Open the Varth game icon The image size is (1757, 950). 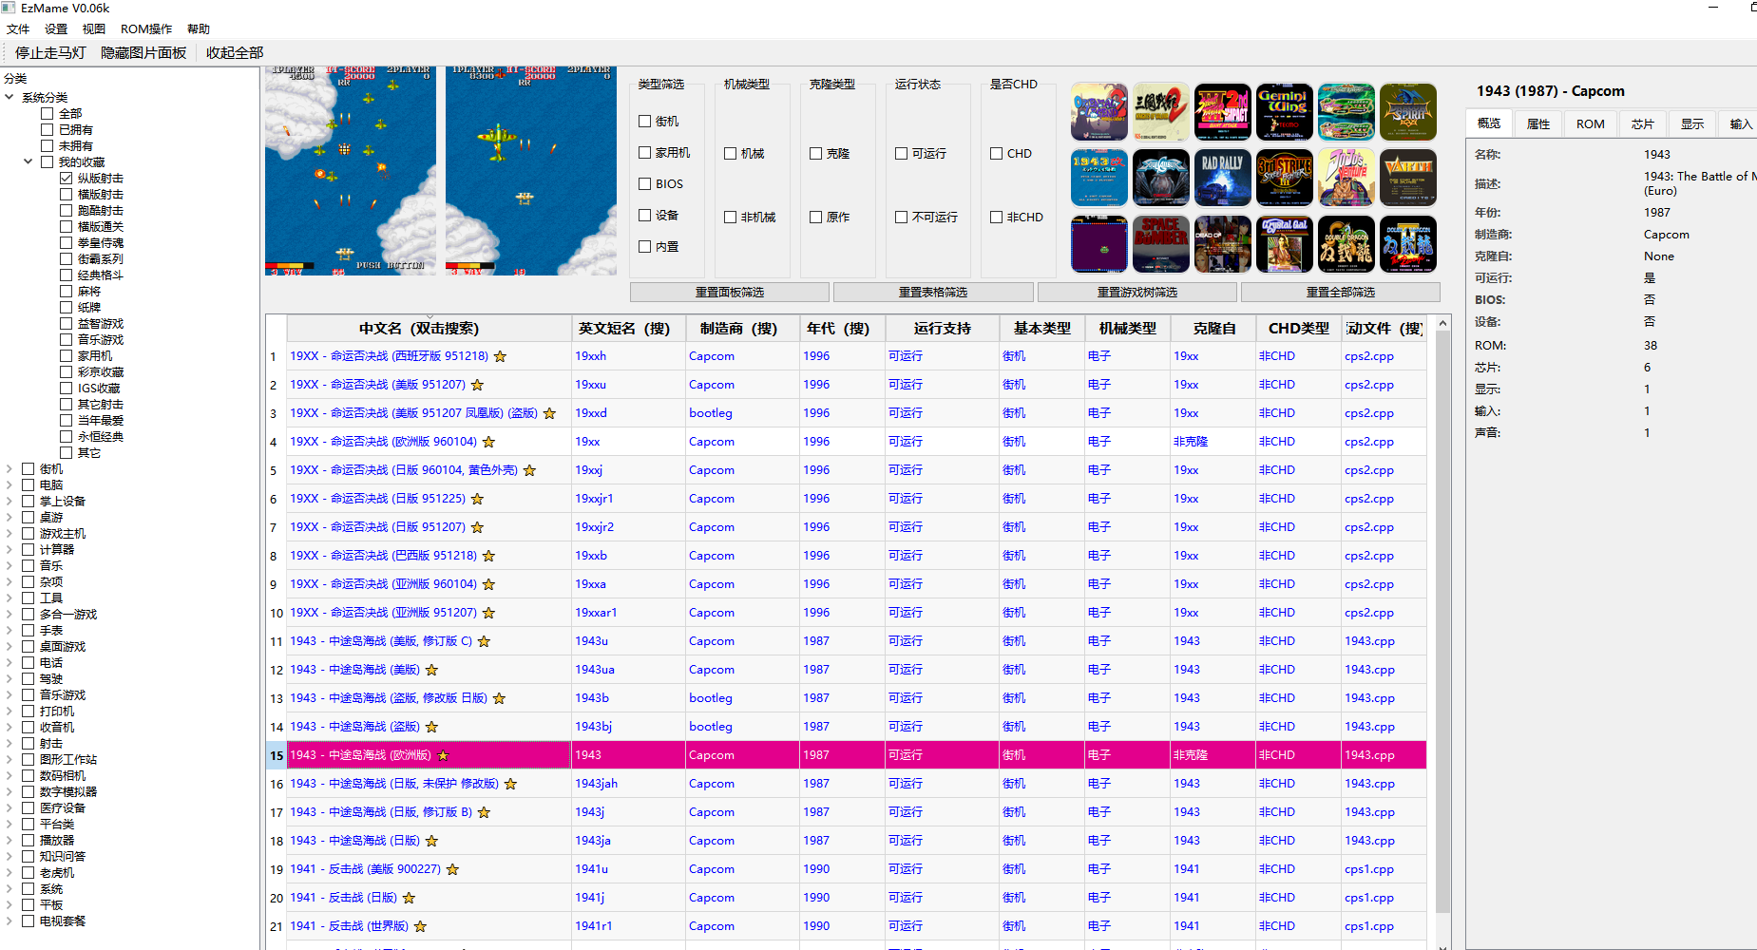1408,178
